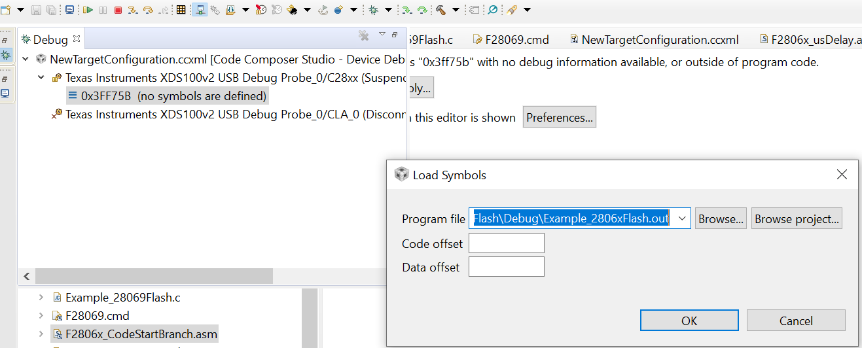Viewport: 862px width, 348px height.
Task: Open the Debug view menu triangle
Action: tap(382, 34)
